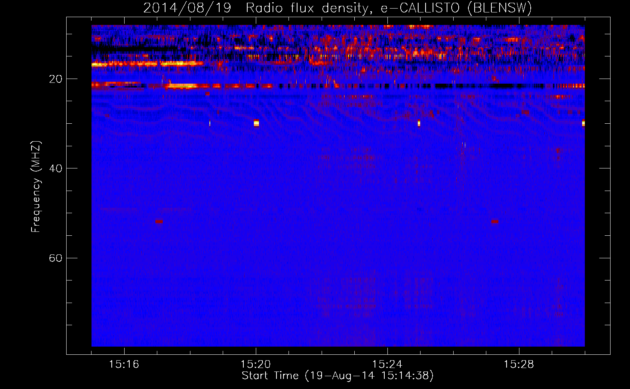
Task: Click the 15:16 time tick label
Action: point(124,364)
